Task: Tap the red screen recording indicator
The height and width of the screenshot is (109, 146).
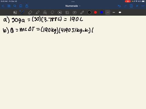Action: 128,1
